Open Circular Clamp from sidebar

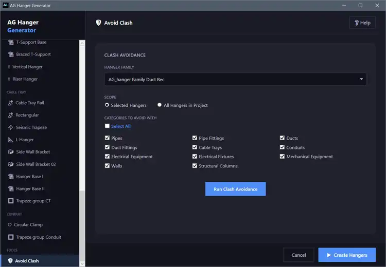click(40, 225)
